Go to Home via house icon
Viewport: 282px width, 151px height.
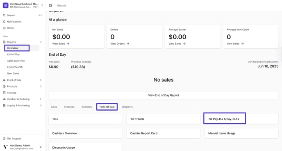4,28
